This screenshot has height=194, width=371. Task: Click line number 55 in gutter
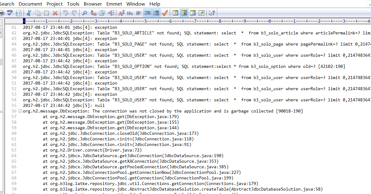coord(14,105)
